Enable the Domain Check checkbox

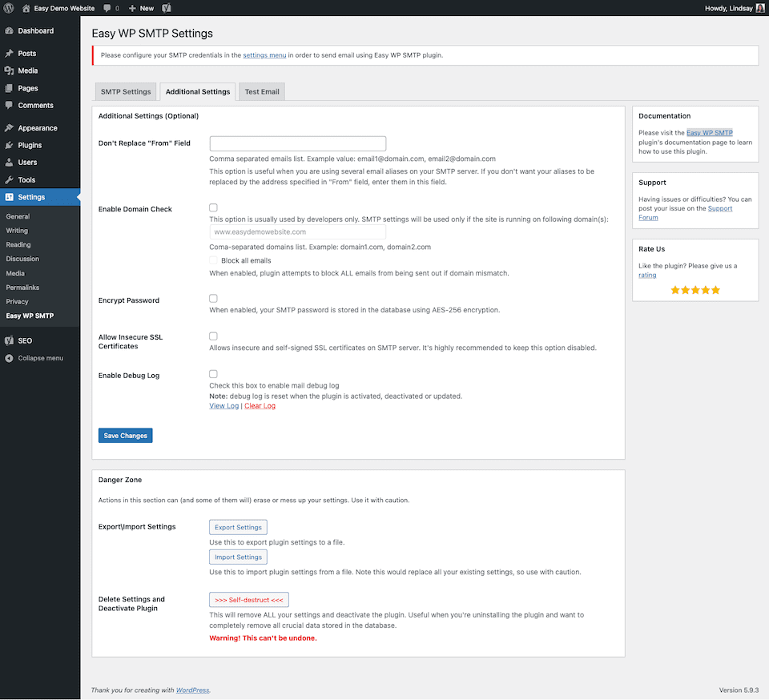pyautogui.click(x=214, y=207)
